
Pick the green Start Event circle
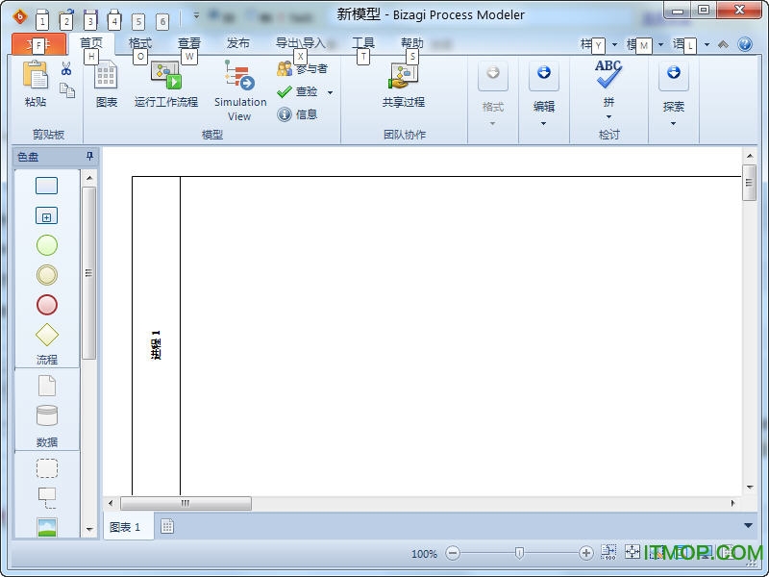tap(47, 245)
